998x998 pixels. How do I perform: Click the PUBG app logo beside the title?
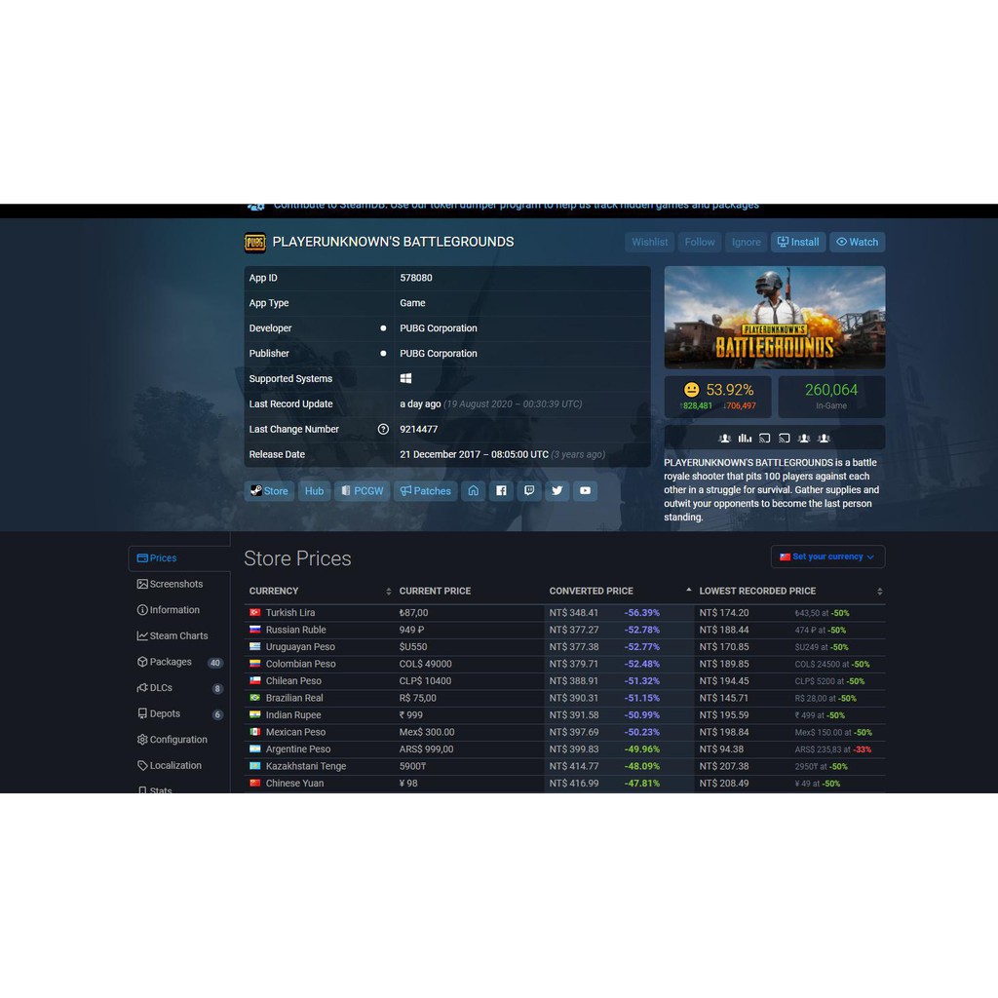pyautogui.click(x=254, y=243)
